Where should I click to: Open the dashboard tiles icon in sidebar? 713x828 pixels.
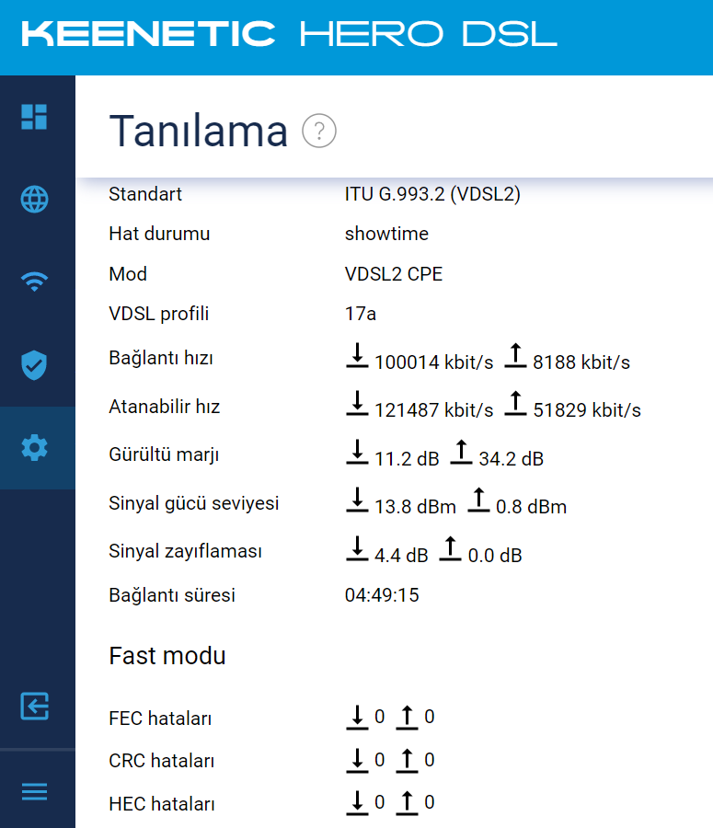point(34,117)
